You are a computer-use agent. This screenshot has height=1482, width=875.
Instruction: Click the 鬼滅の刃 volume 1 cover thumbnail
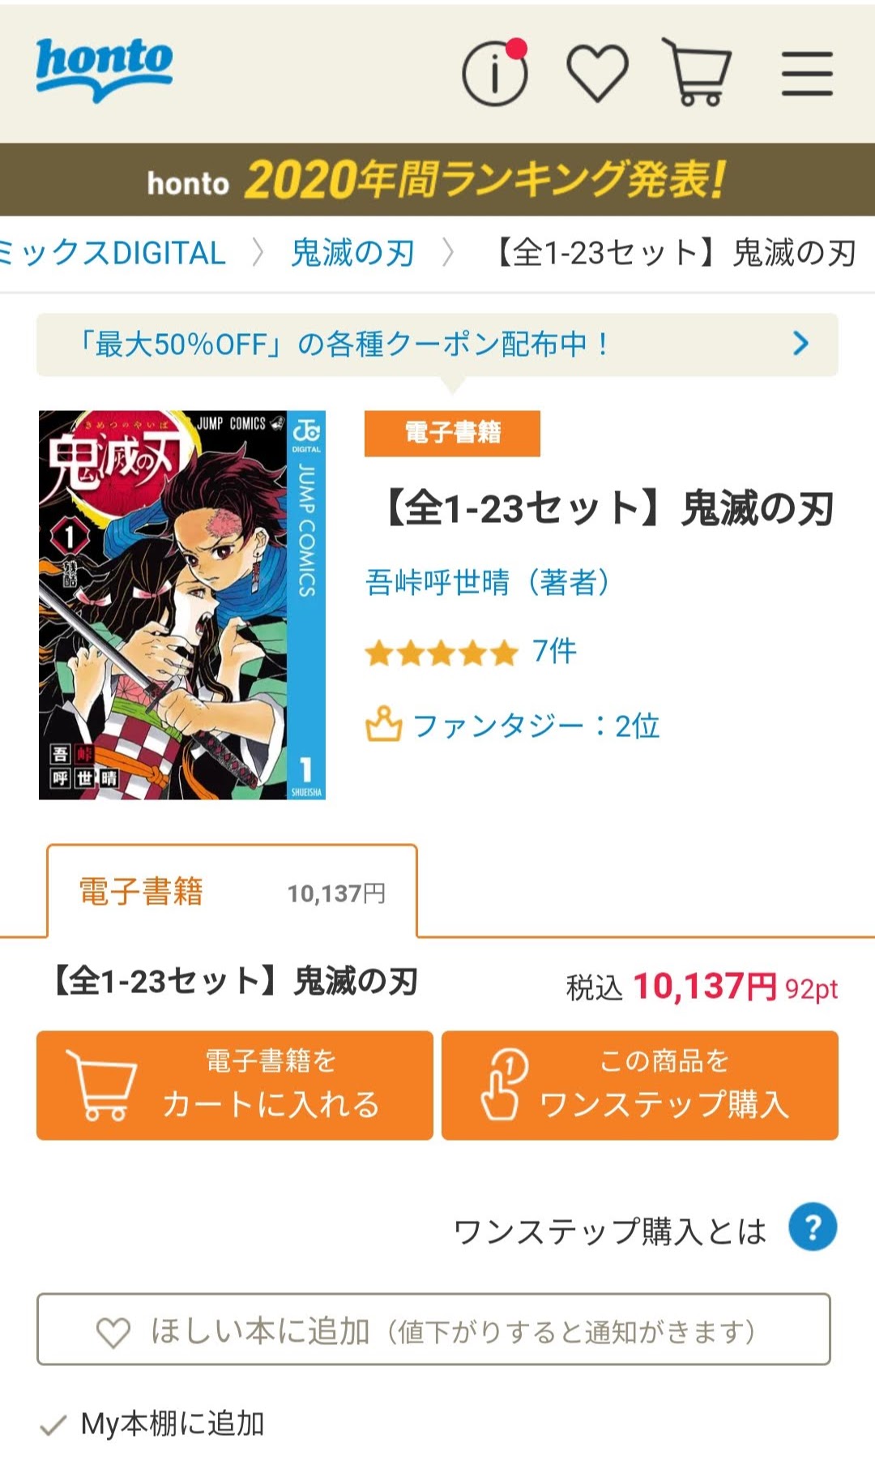pyautogui.click(x=182, y=605)
